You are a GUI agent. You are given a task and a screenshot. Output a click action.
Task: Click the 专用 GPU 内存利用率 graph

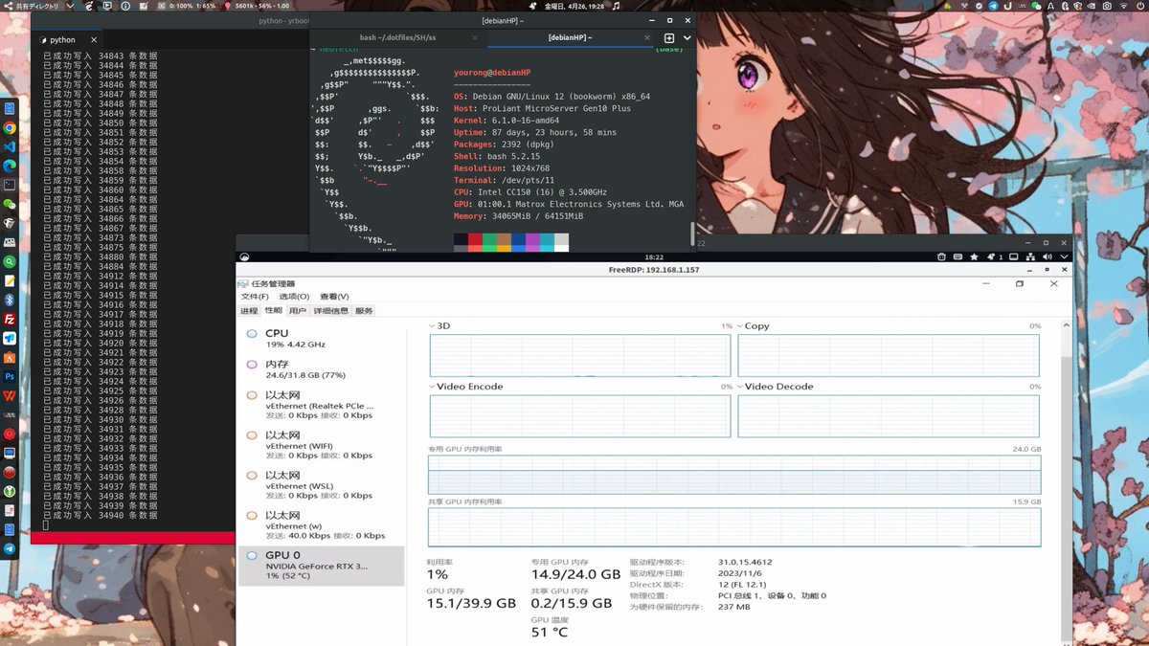click(x=734, y=475)
